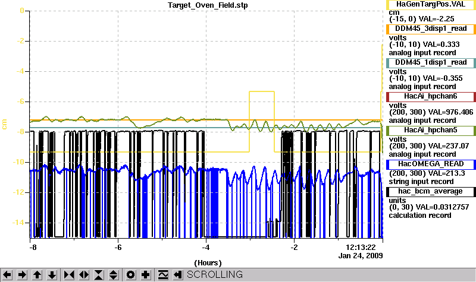The width and height of the screenshot is (476, 282).
Task: Select the HacAi_hpchan5 curve legend
Action: pyautogui.click(x=431, y=131)
